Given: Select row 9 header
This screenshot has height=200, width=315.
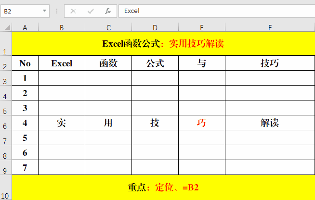Looking at the screenshot, I should click(6, 167).
